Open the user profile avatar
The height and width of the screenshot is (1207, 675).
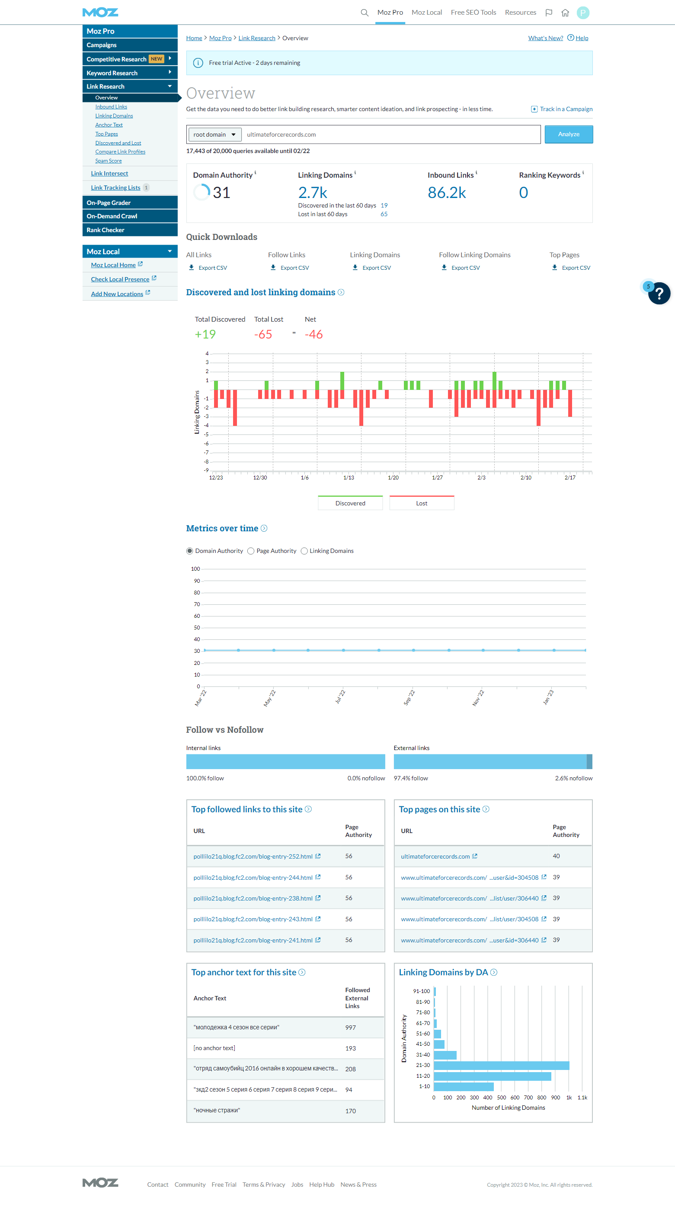582,13
